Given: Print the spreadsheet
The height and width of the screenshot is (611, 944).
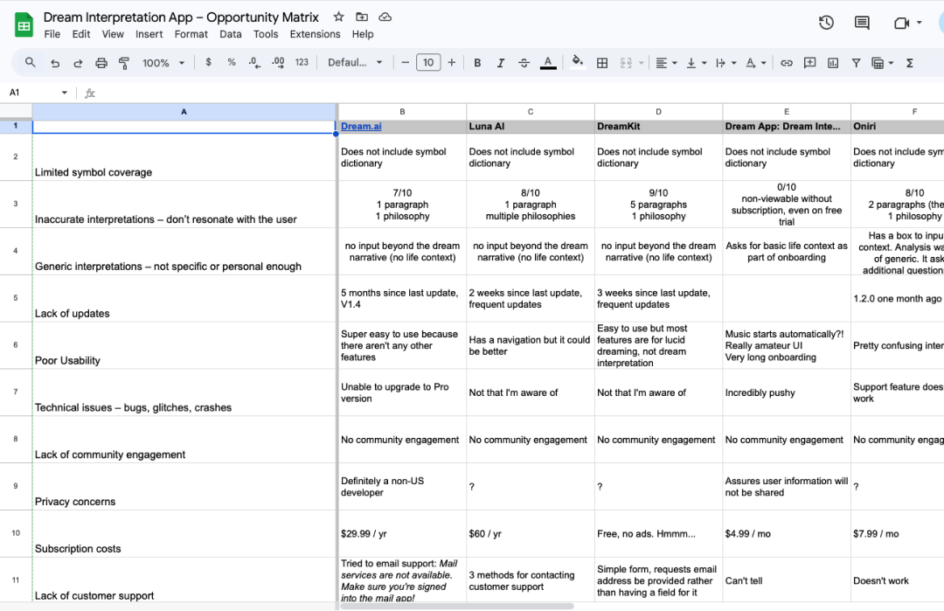Looking at the screenshot, I should coord(101,63).
